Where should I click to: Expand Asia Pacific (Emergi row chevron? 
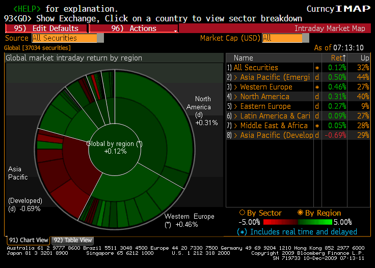tap(235, 77)
